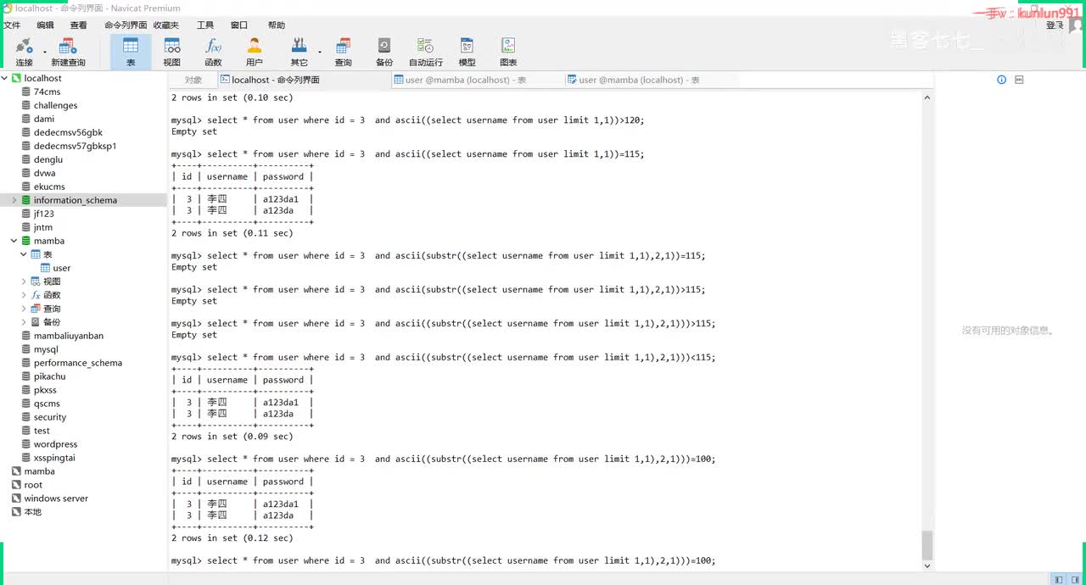Expand the 函数 functions node
This screenshot has height=585, width=1086.
24,295
